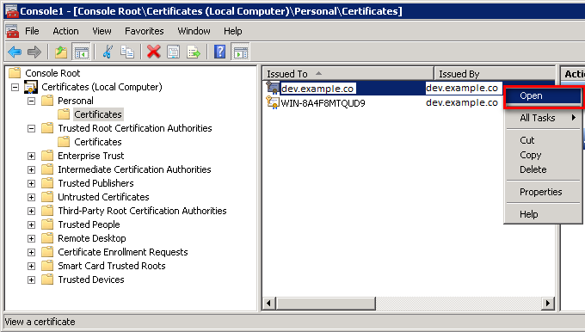Click the horizontal scrollbar thumb

325,303
